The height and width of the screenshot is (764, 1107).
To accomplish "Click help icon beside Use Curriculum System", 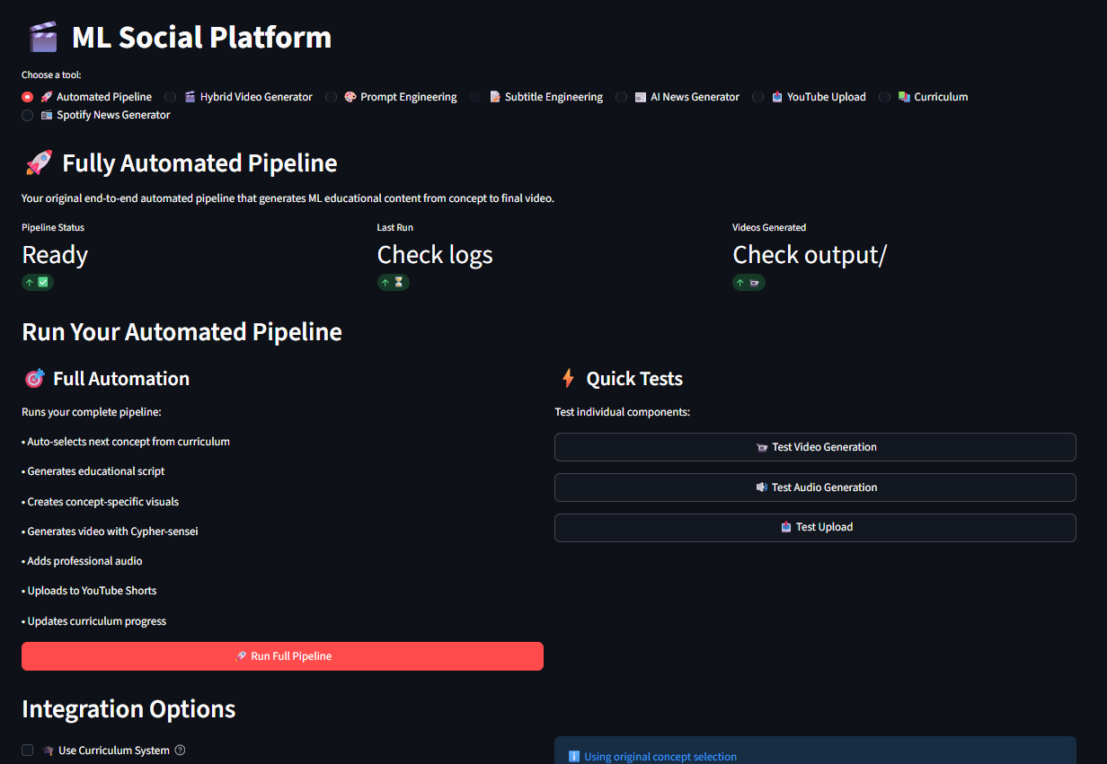I will pyautogui.click(x=180, y=751).
